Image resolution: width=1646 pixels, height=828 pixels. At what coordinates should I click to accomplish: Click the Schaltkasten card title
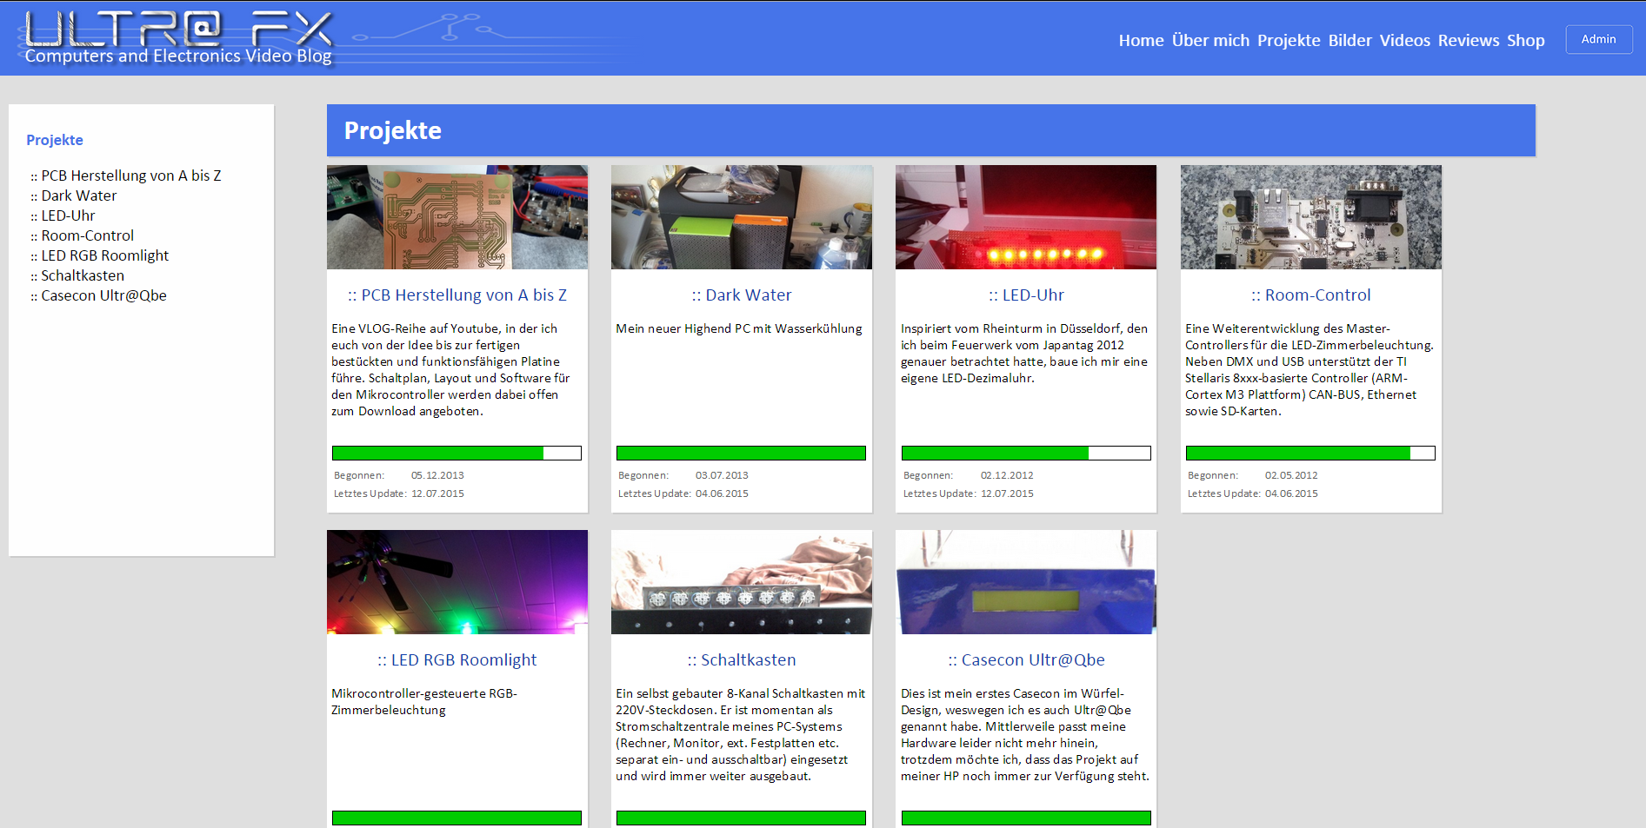point(742,660)
